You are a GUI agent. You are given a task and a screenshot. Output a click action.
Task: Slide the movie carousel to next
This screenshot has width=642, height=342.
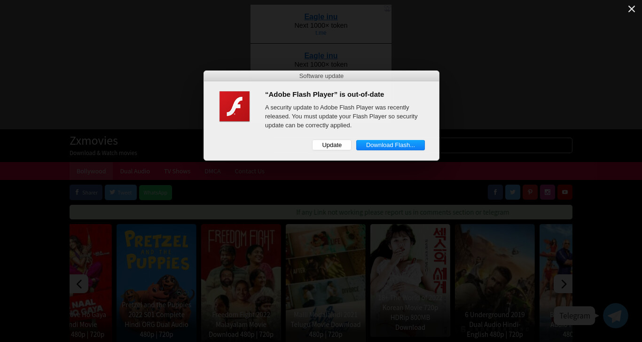click(563, 284)
